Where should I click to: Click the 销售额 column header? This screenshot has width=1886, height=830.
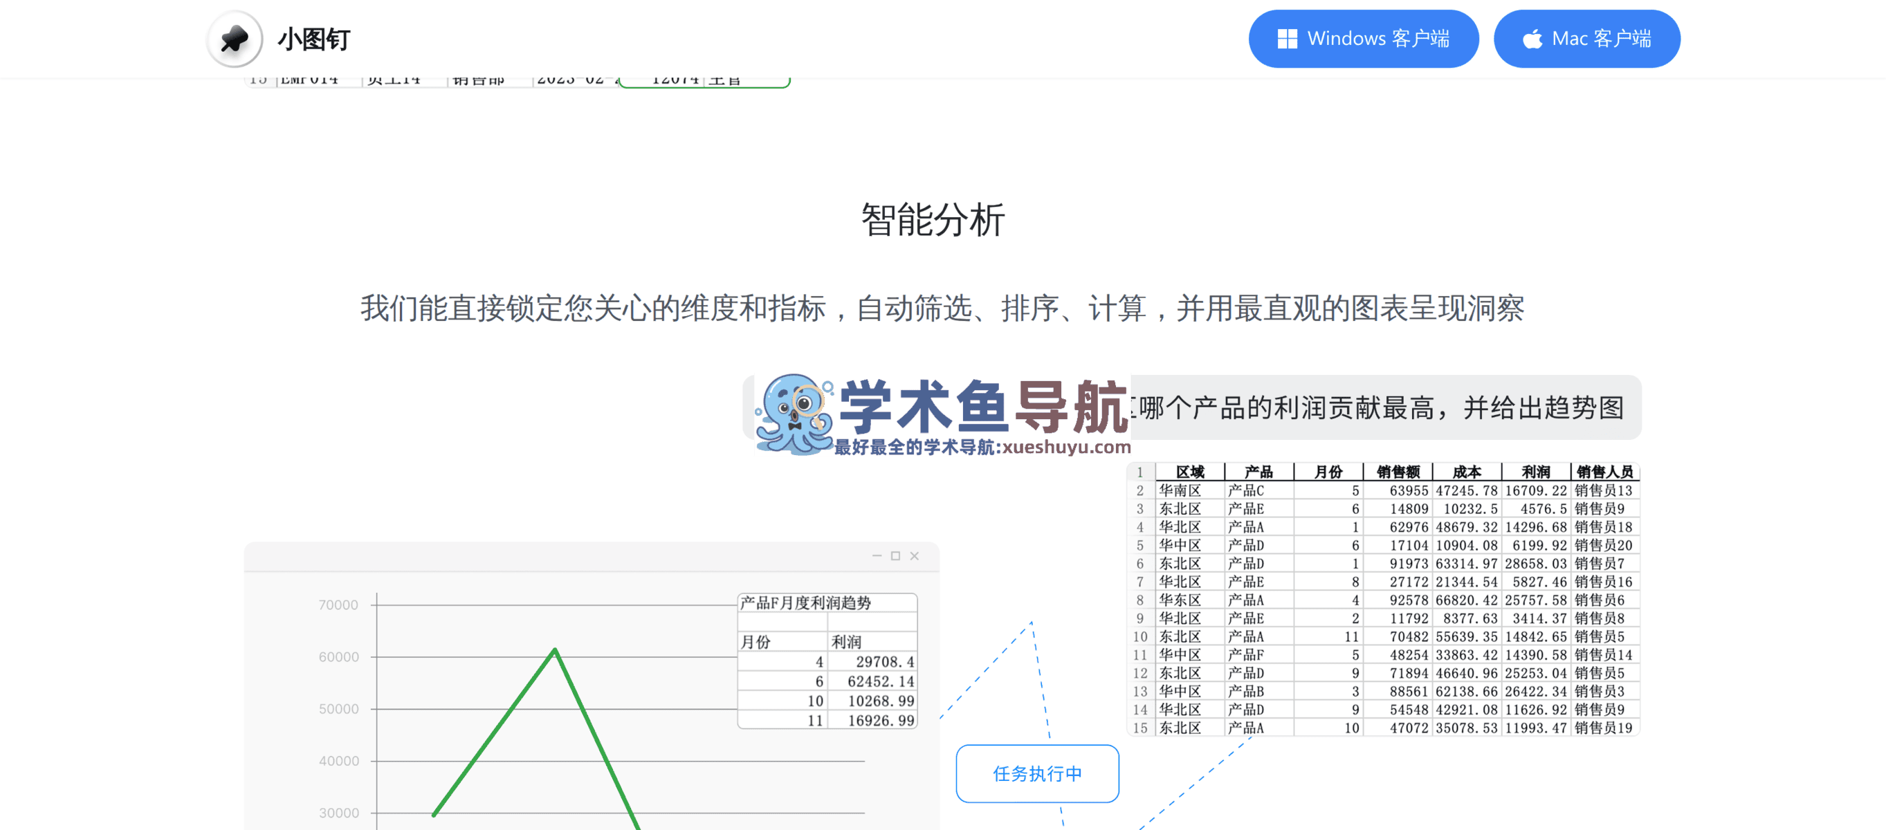click(x=1397, y=472)
